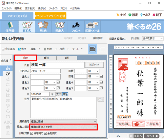Screen dimensions: 164x139
Task: Click the ナビ navigation icon
Action: [x=121, y=15]
